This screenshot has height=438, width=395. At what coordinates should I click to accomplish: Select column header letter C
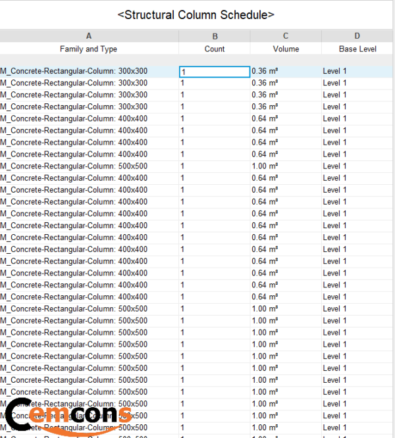[x=286, y=36]
